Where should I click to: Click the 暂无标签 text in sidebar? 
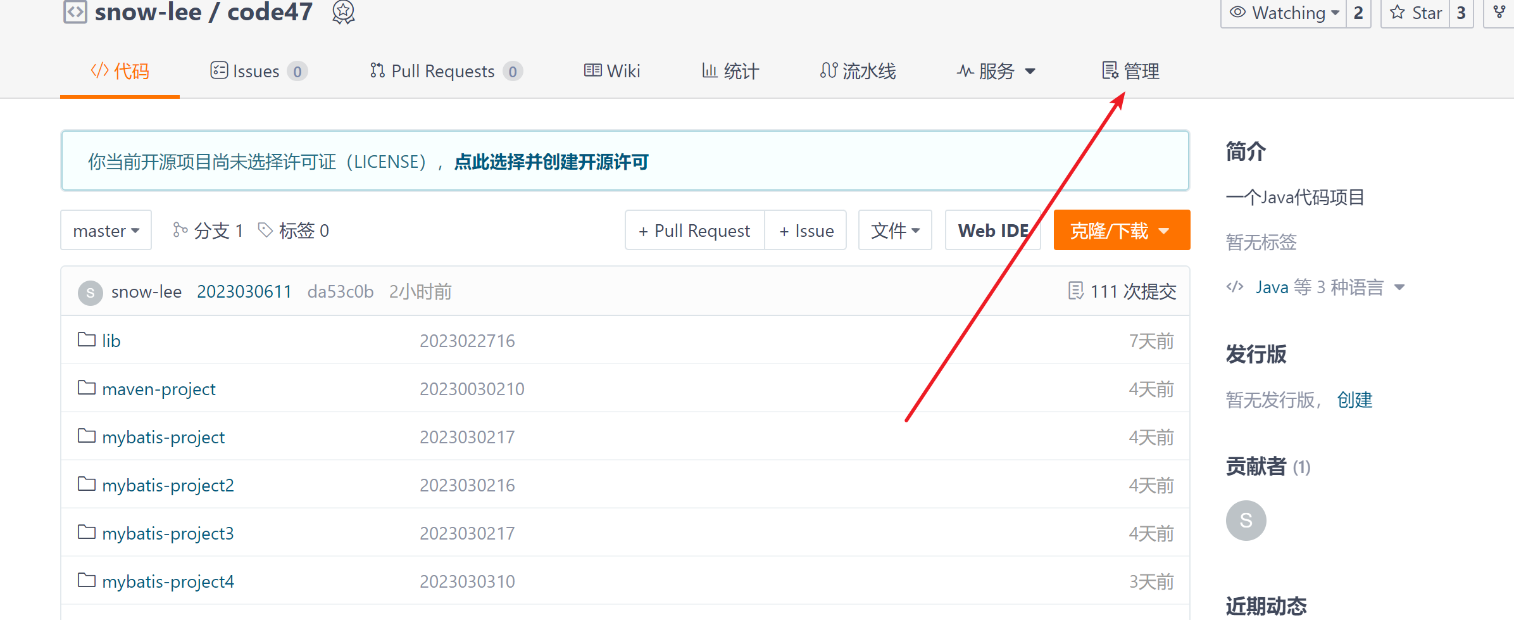coord(1261,242)
